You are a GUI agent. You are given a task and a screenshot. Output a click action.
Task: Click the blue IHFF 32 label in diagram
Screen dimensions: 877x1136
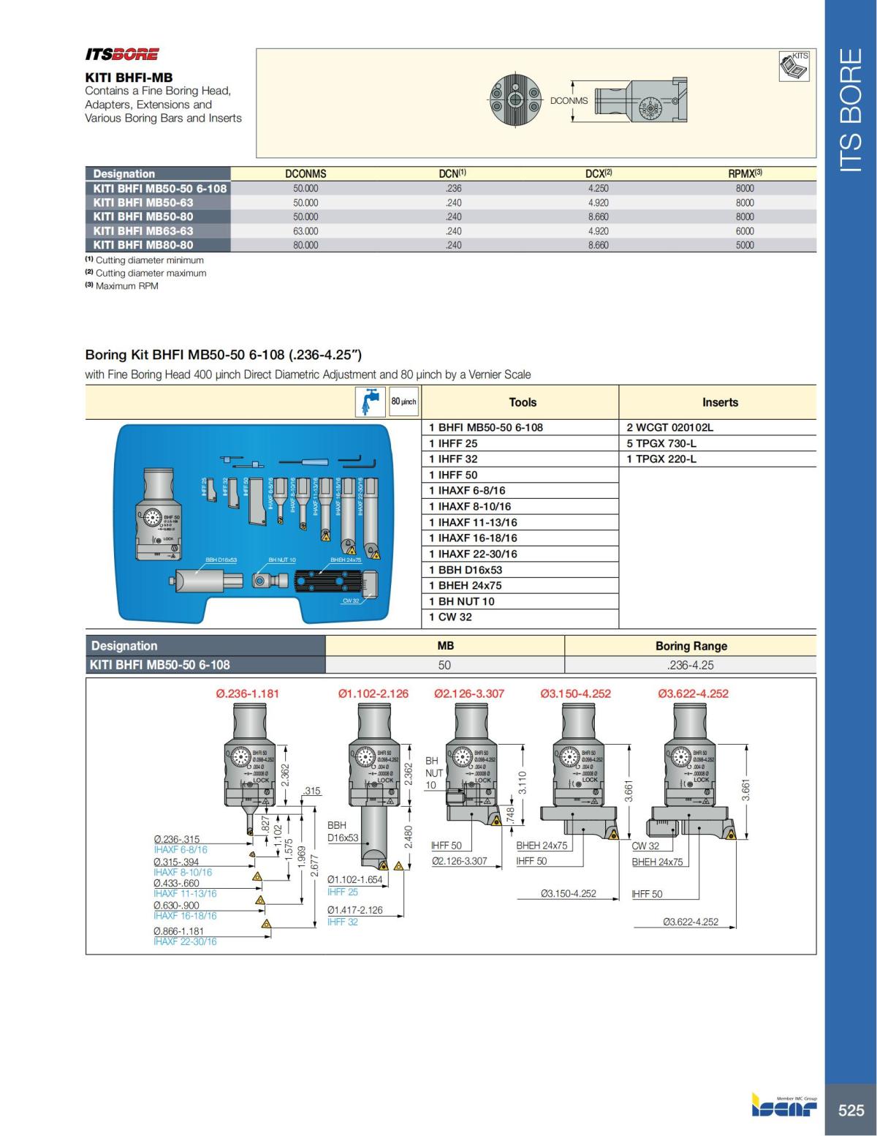(x=343, y=922)
